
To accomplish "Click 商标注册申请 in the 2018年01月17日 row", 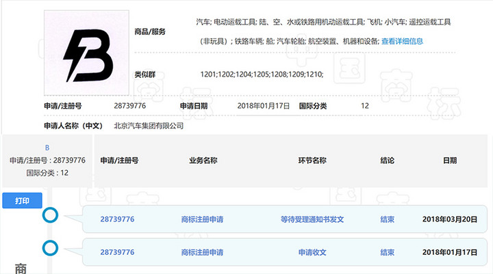I will point(202,252).
